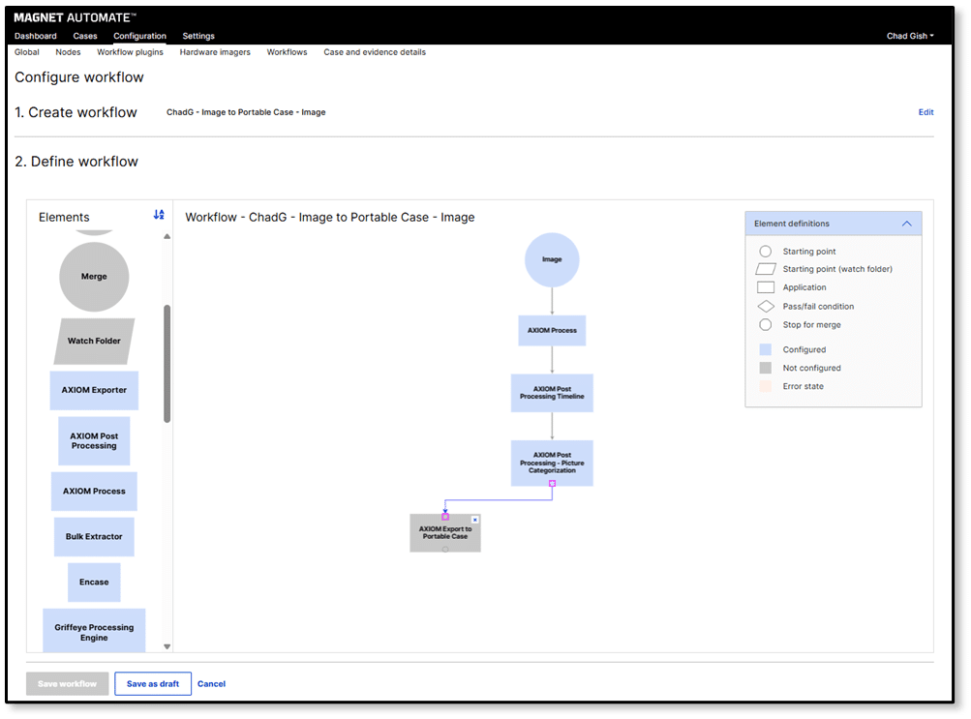971x719 pixels.
Task: Open the Chad Gish user dropdown
Action: (910, 36)
